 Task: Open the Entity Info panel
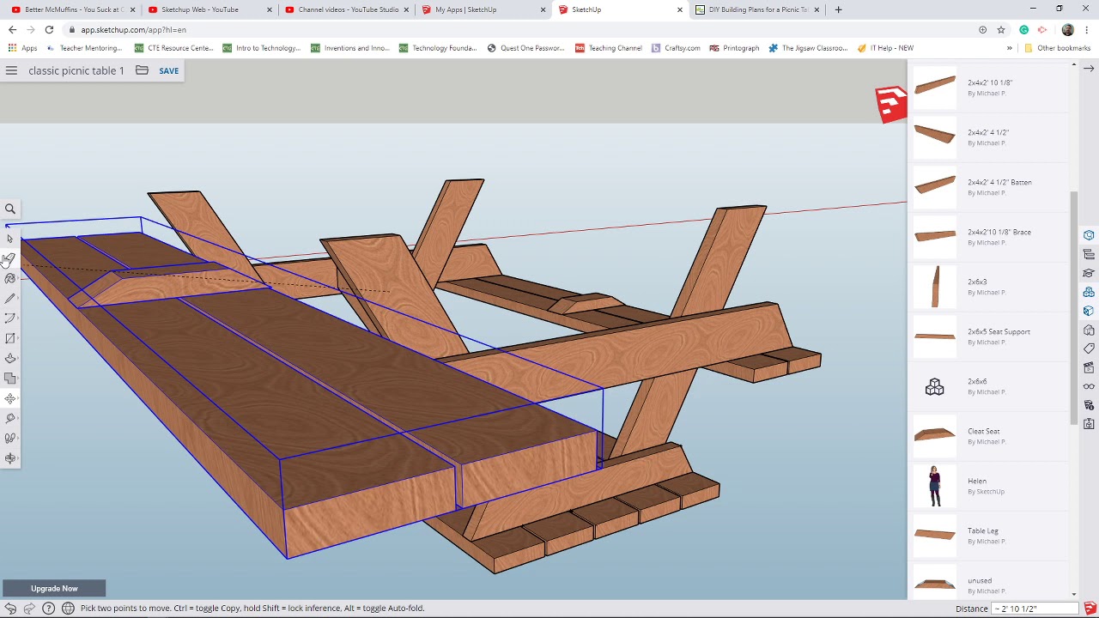coord(1089,235)
